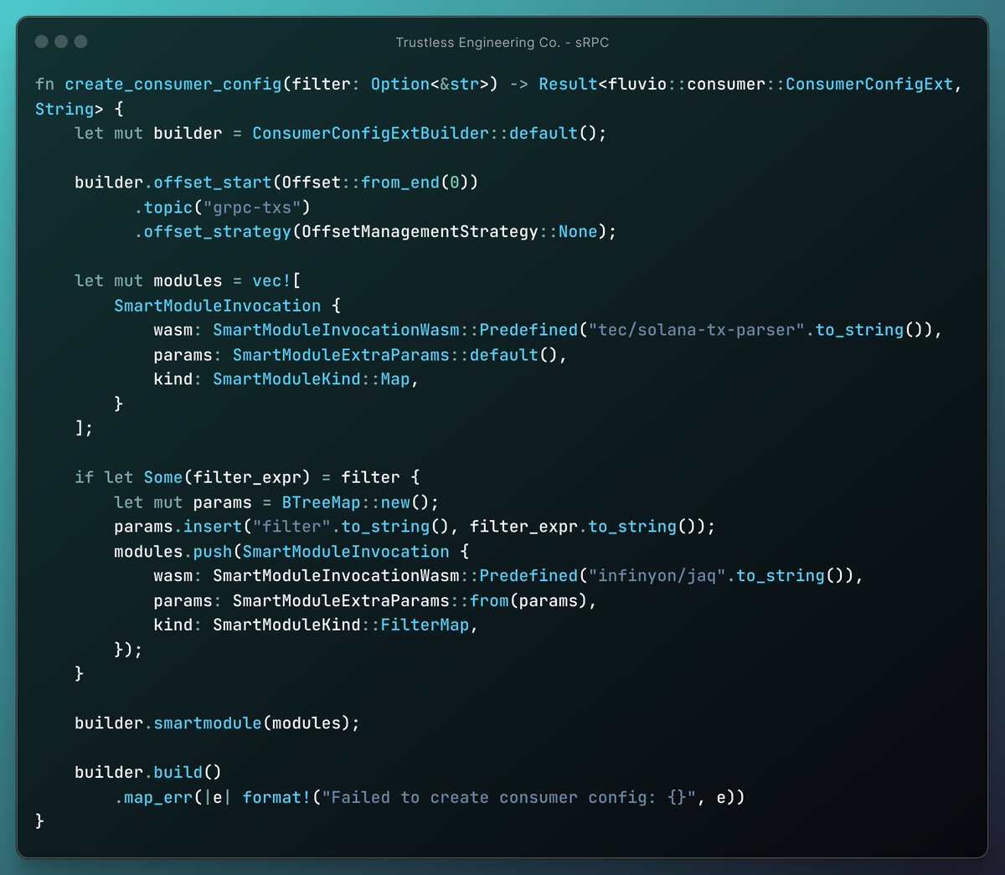1005x875 pixels.
Task: Click the offset_strategy method name
Action: [x=218, y=231]
